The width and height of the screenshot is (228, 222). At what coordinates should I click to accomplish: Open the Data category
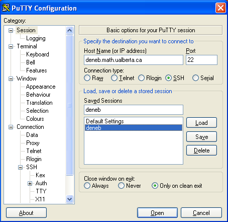32,135
